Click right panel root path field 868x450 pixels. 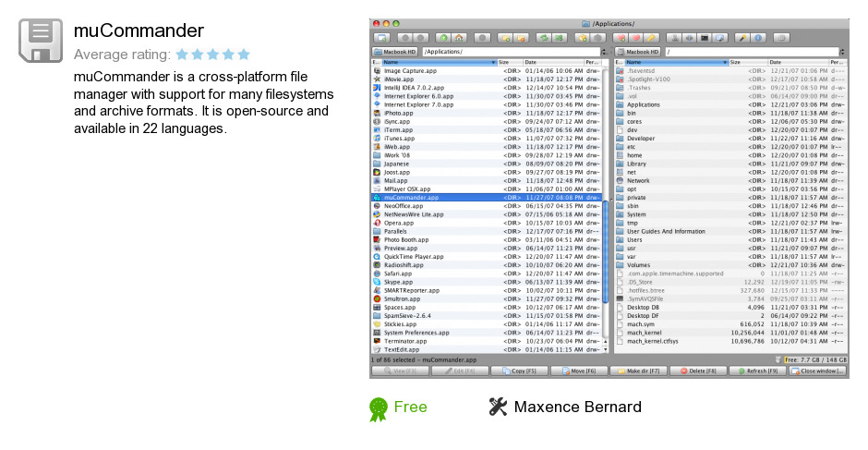(752, 52)
